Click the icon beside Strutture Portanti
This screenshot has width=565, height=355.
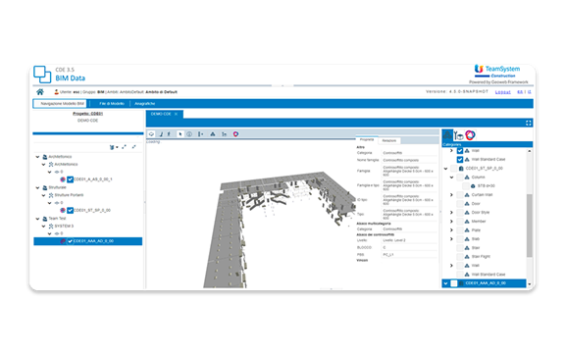tap(51, 195)
